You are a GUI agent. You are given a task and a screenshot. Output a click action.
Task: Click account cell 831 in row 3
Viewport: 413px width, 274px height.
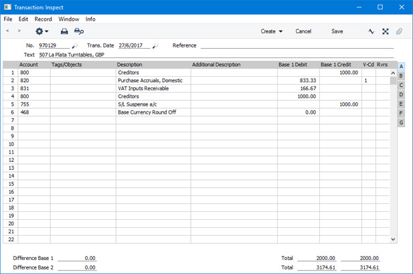click(34, 88)
